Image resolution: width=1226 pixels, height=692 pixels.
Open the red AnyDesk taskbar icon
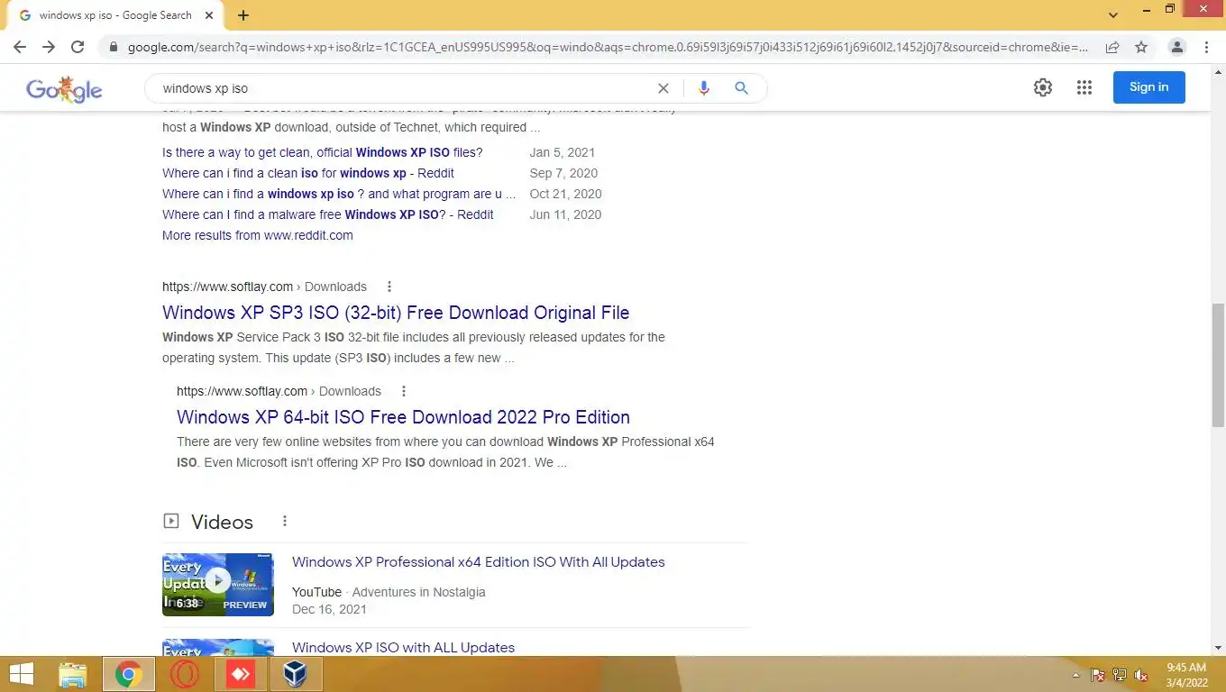[x=241, y=674]
